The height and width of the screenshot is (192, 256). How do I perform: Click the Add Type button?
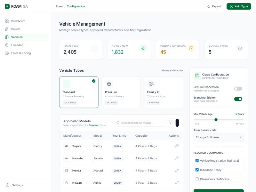pyautogui.click(x=239, y=6)
